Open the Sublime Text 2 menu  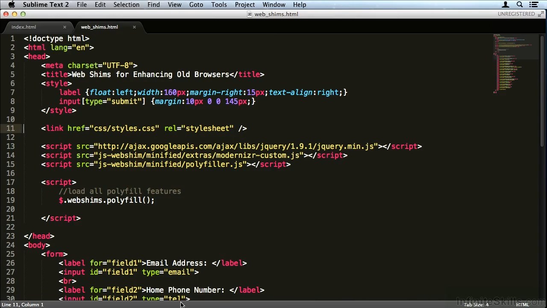[x=46, y=5]
